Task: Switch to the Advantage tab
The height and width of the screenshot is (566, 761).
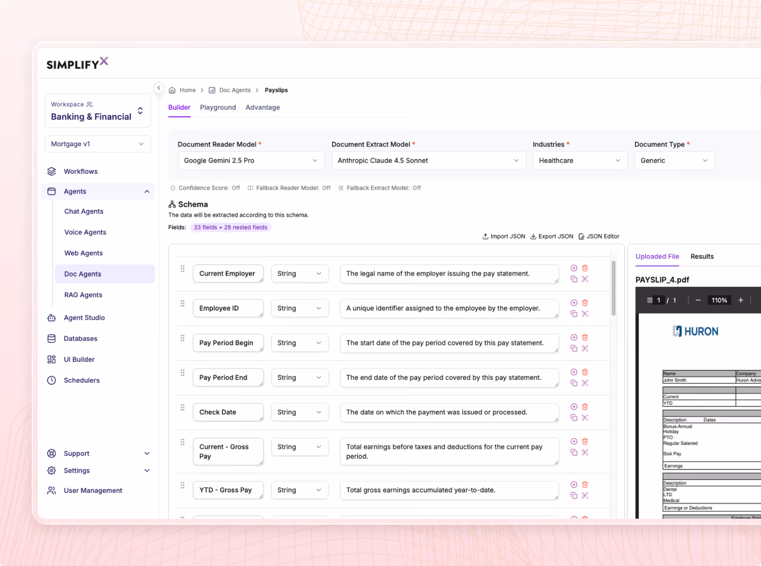Action: coord(263,108)
